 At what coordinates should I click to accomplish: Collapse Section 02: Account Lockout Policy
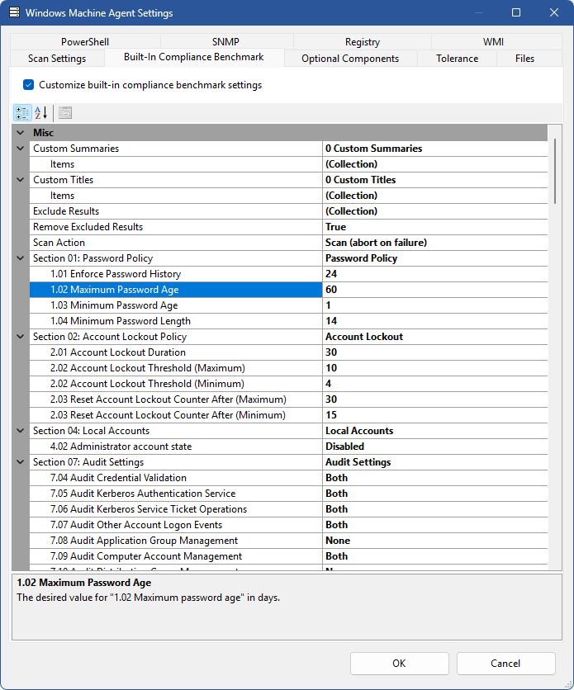[x=21, y=336]
